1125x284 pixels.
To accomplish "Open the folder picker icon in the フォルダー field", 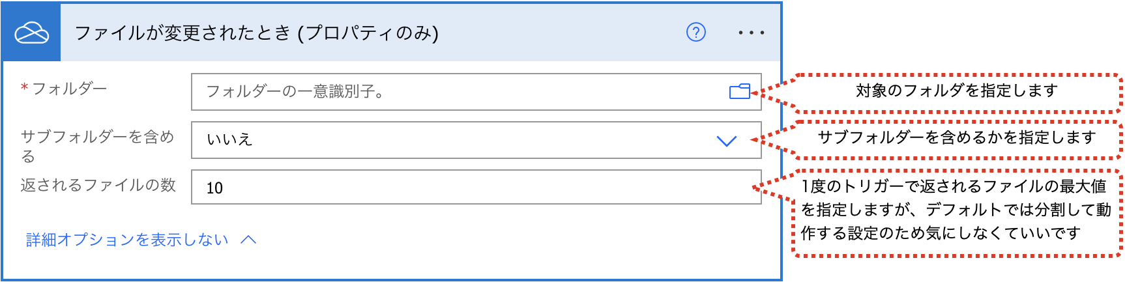I will (740, 92).
